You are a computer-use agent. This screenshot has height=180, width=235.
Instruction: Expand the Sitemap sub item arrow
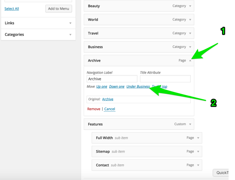tap(198, 151)
